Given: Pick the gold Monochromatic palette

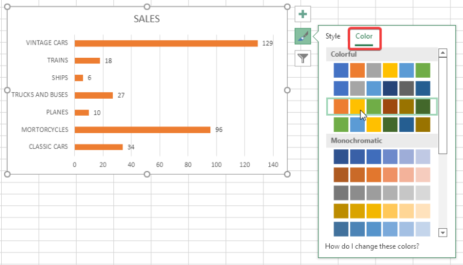Looking at the screenshot, I should [x=382, y=211].
